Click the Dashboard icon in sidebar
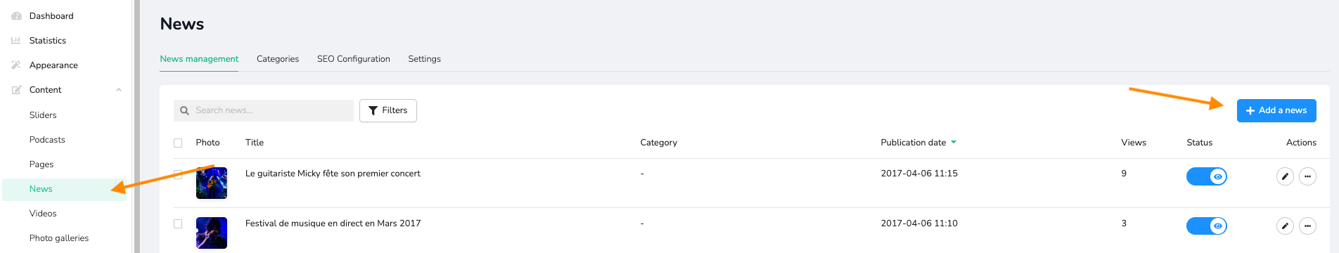The image size is (1339, 253). (x=16, y=15)
